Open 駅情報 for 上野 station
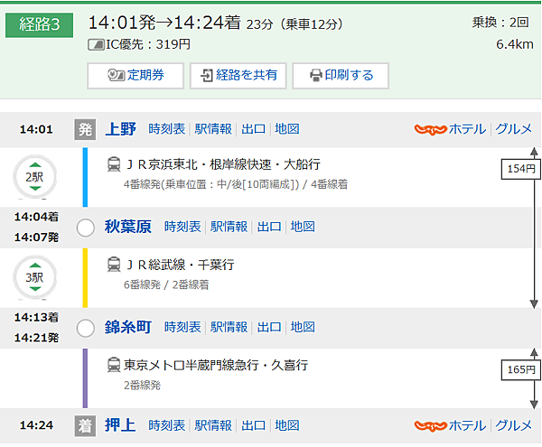 (x=213, y=129)
